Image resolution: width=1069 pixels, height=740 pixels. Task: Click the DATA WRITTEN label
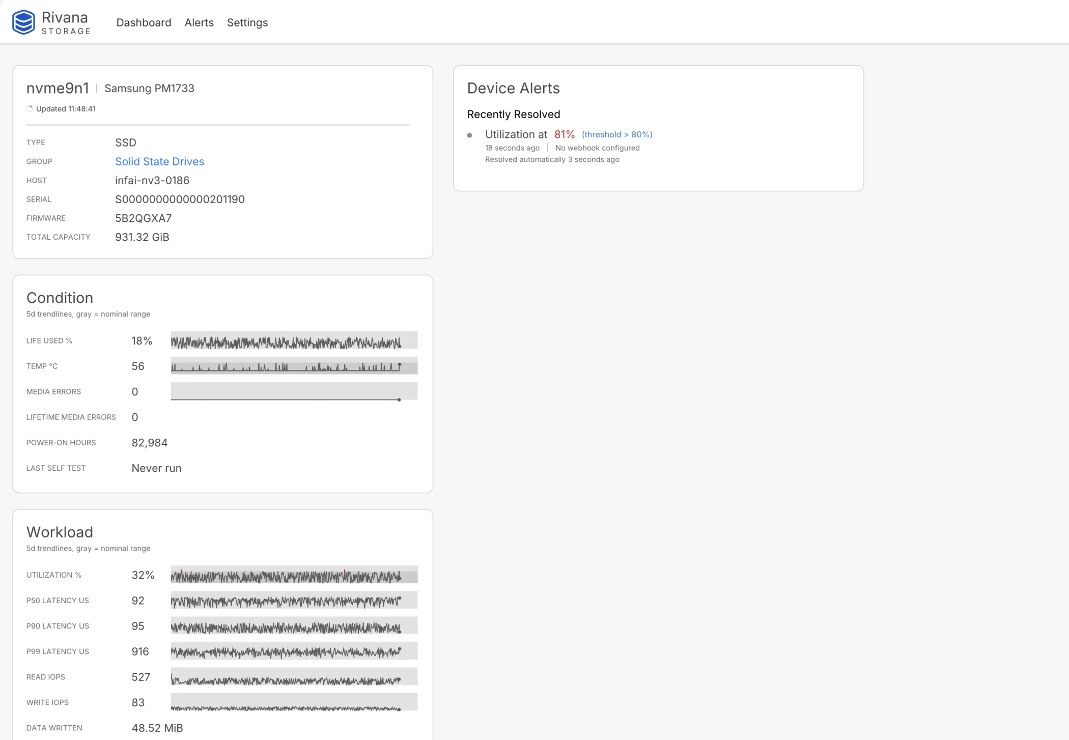click(x=54, y=728)
